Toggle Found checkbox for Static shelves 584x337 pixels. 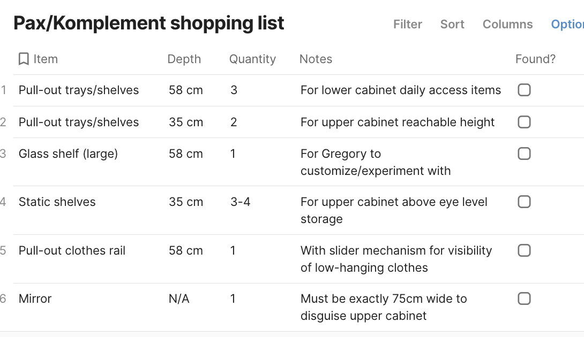click(x=524, y=202)
